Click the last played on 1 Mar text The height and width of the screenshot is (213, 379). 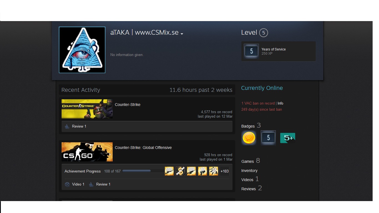coord(216,159)
